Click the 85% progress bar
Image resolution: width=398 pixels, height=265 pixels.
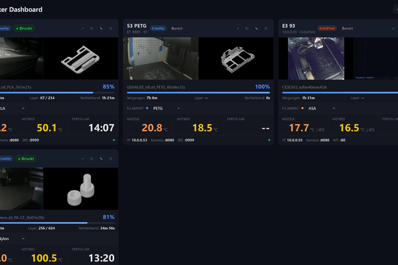point(57,93)
